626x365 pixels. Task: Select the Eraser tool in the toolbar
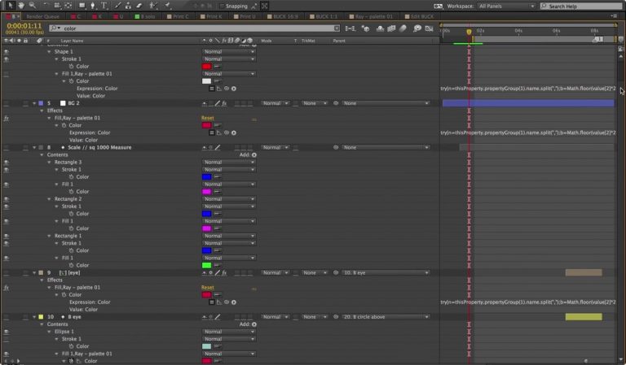[x=139, y=6]
